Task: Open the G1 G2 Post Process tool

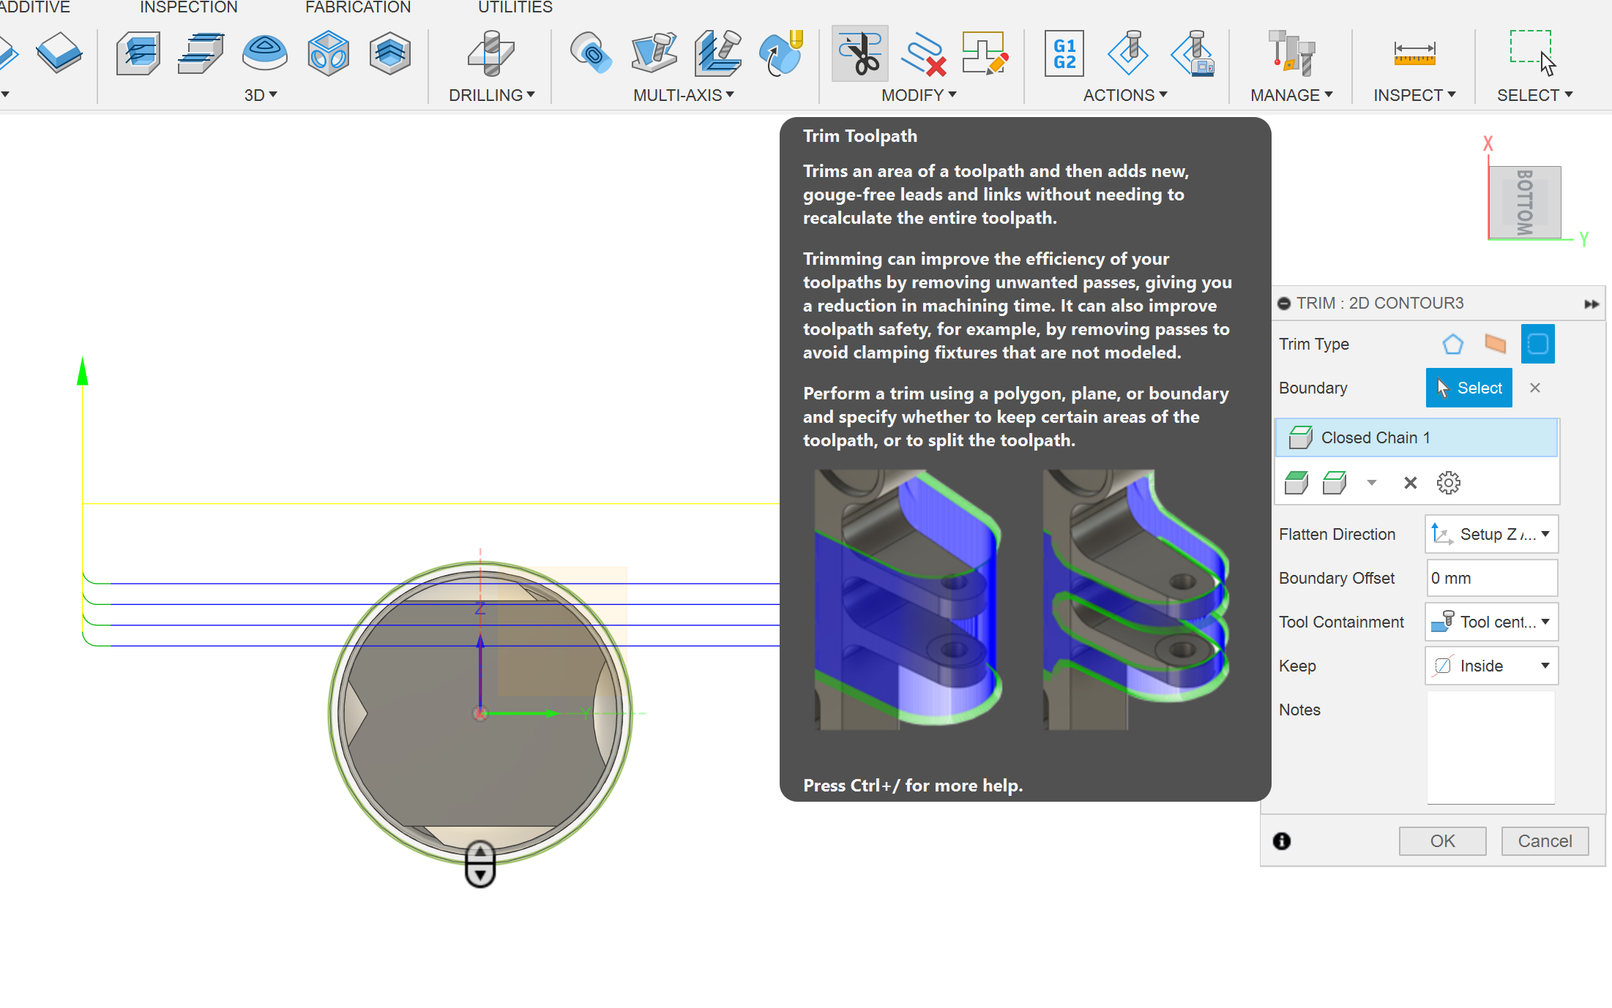Action: (x=1064, y=53)
